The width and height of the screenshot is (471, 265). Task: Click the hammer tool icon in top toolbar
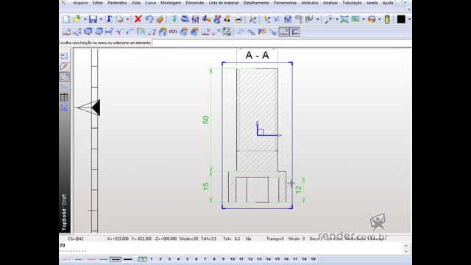pyautogui.click(x=206, y=19)
